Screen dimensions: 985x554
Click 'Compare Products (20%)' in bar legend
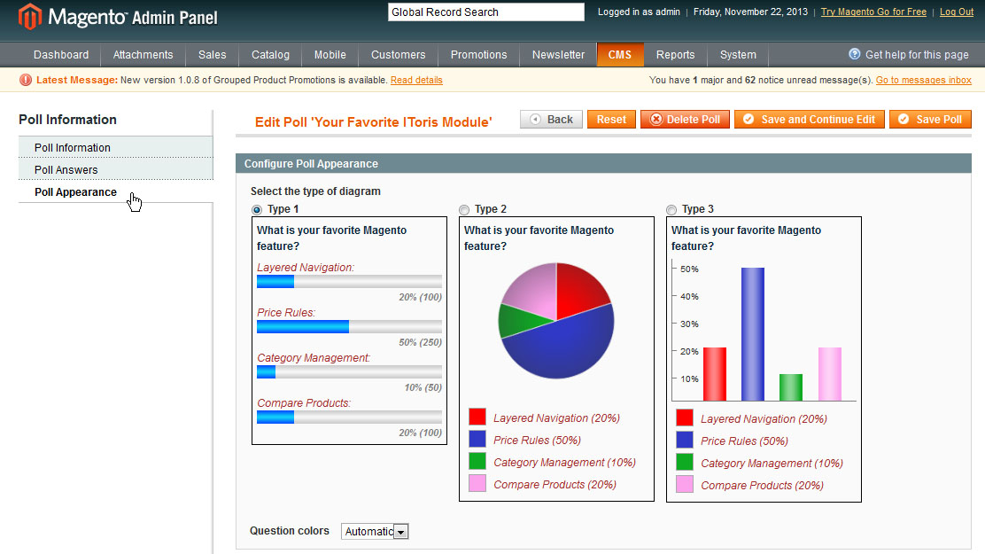(762, 486)
